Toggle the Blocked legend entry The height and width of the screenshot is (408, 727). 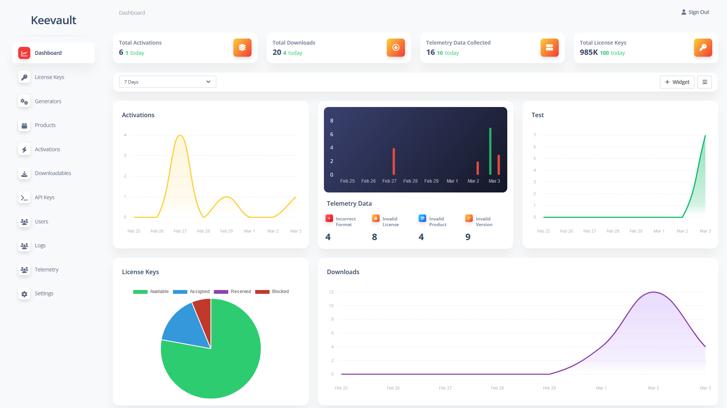[x=272, y=292]
